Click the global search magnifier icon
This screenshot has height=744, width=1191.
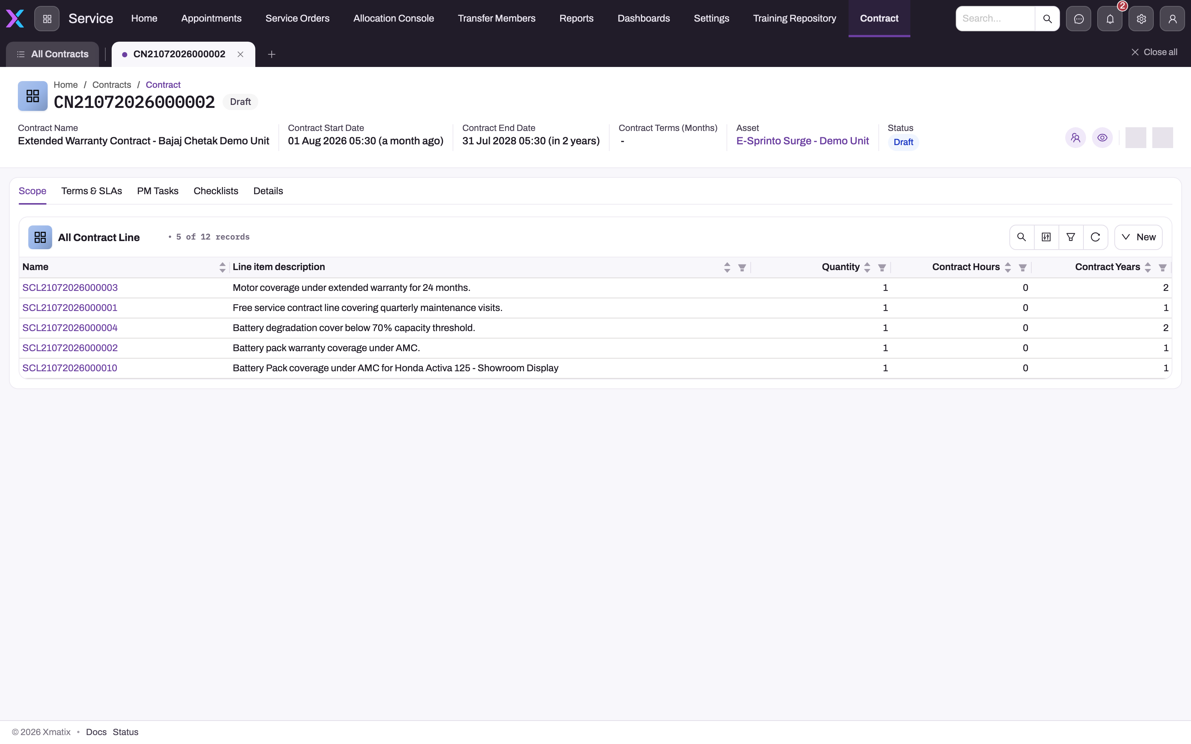(x=1047, y=19)
